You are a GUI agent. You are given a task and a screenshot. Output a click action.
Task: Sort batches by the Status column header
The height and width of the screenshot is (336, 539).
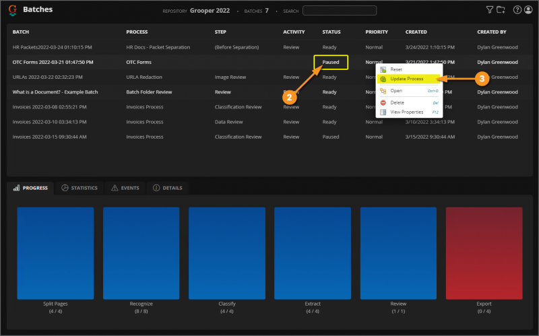click(331, 32)
